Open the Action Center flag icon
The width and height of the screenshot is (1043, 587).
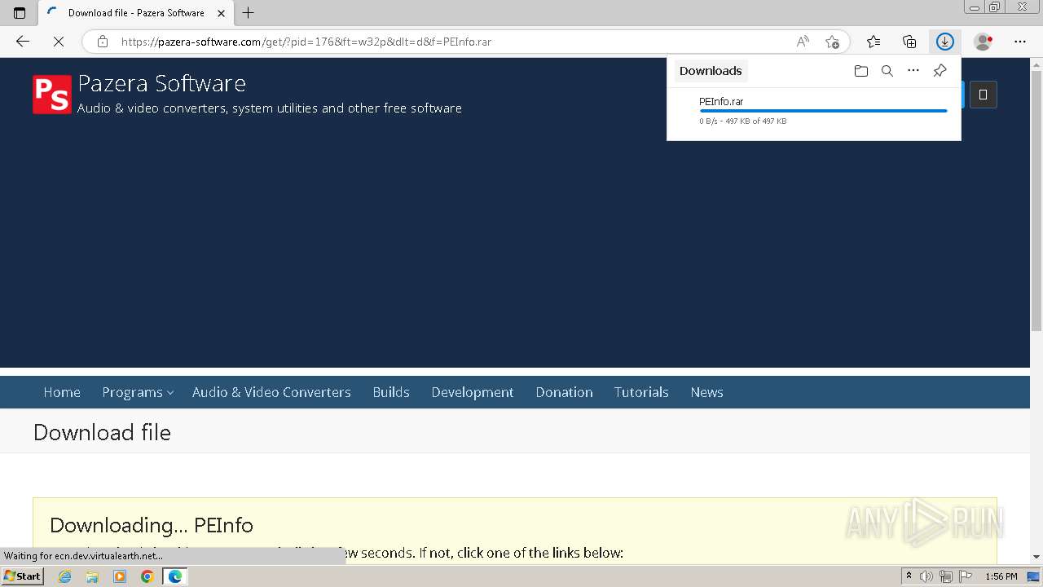(x=964, y=576)
